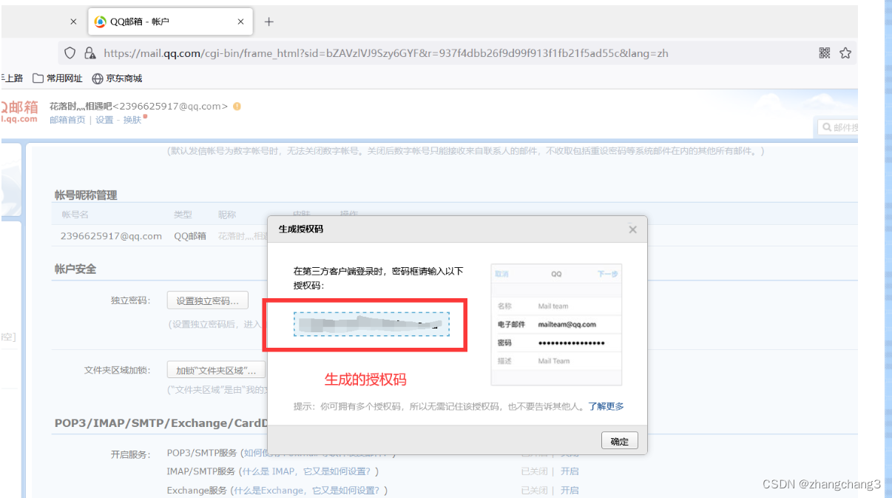Click the tracking protection shield icon
The image size is (892, 498).
tap(70, 53)
